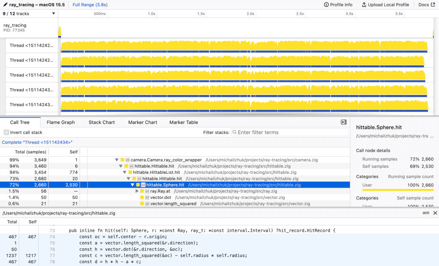Collapse the selected hittable.Sphere.hit node
Viewport: 439px width, 266px height.
click(x=132, y=185)
